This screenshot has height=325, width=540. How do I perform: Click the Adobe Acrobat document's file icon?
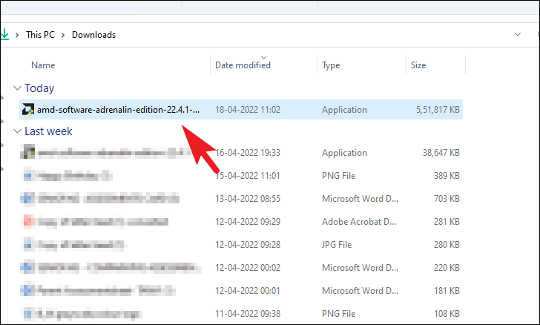(29, 221)
